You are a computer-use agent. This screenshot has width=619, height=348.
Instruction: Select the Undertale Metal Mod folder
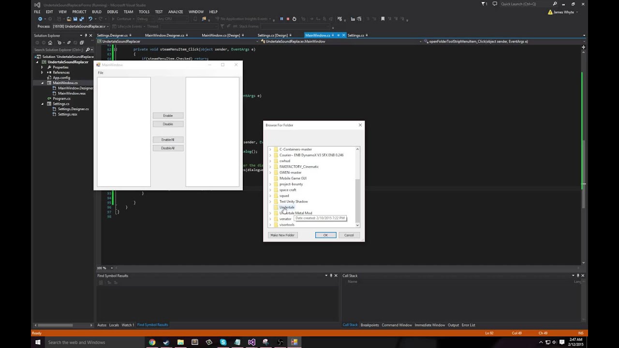(x=295, y=213)
